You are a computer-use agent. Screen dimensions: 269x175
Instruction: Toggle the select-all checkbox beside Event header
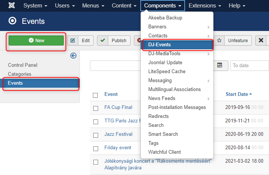pyautogui.click(x=96, y=95)
